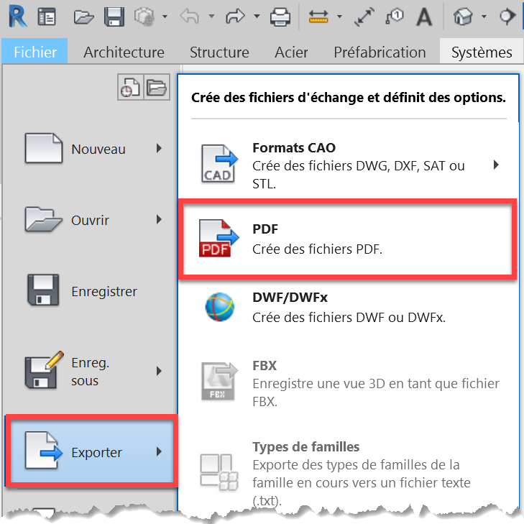Screen dimensions: 524x524
Task: Expand the Formats CAO submenu arrow
Action: [496, 165]
